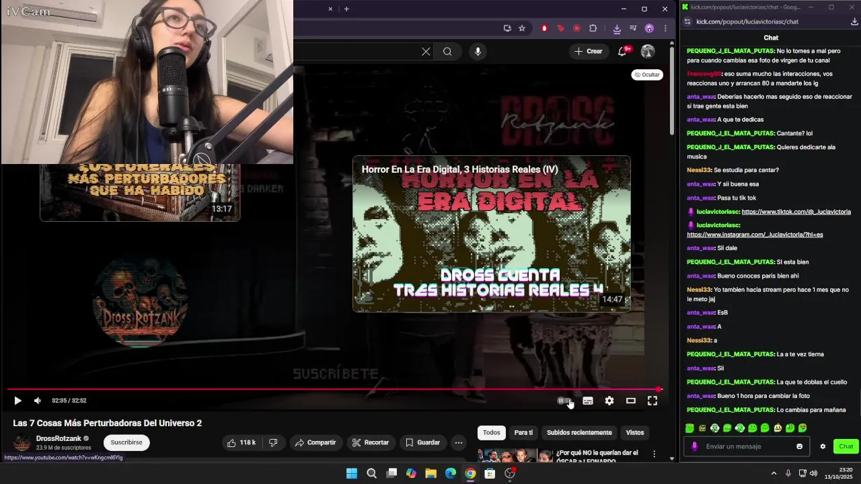The height and width of the screenshot is (484, 861).
Task: Open Windows taskbar search
Action: pyautogui.click(x=371, y=473)
